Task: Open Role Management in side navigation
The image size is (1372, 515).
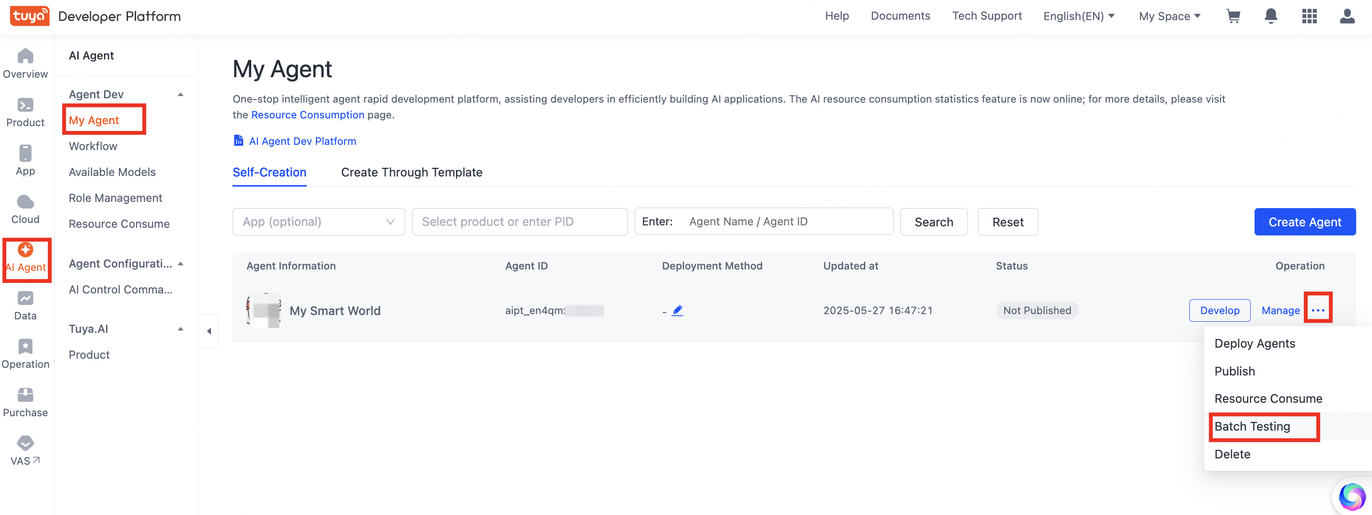Action: [x=115, y=198]
